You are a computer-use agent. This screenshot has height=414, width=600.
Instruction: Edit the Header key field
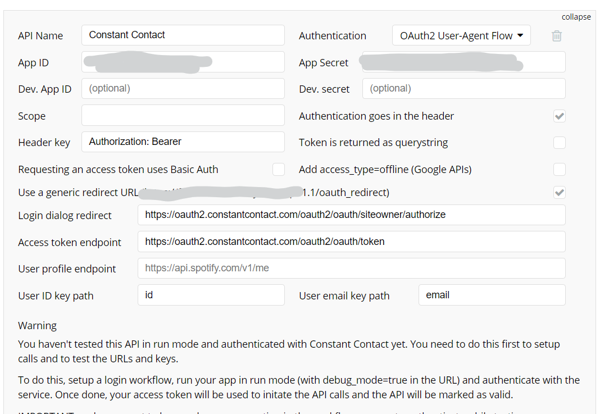pos(183,142)
